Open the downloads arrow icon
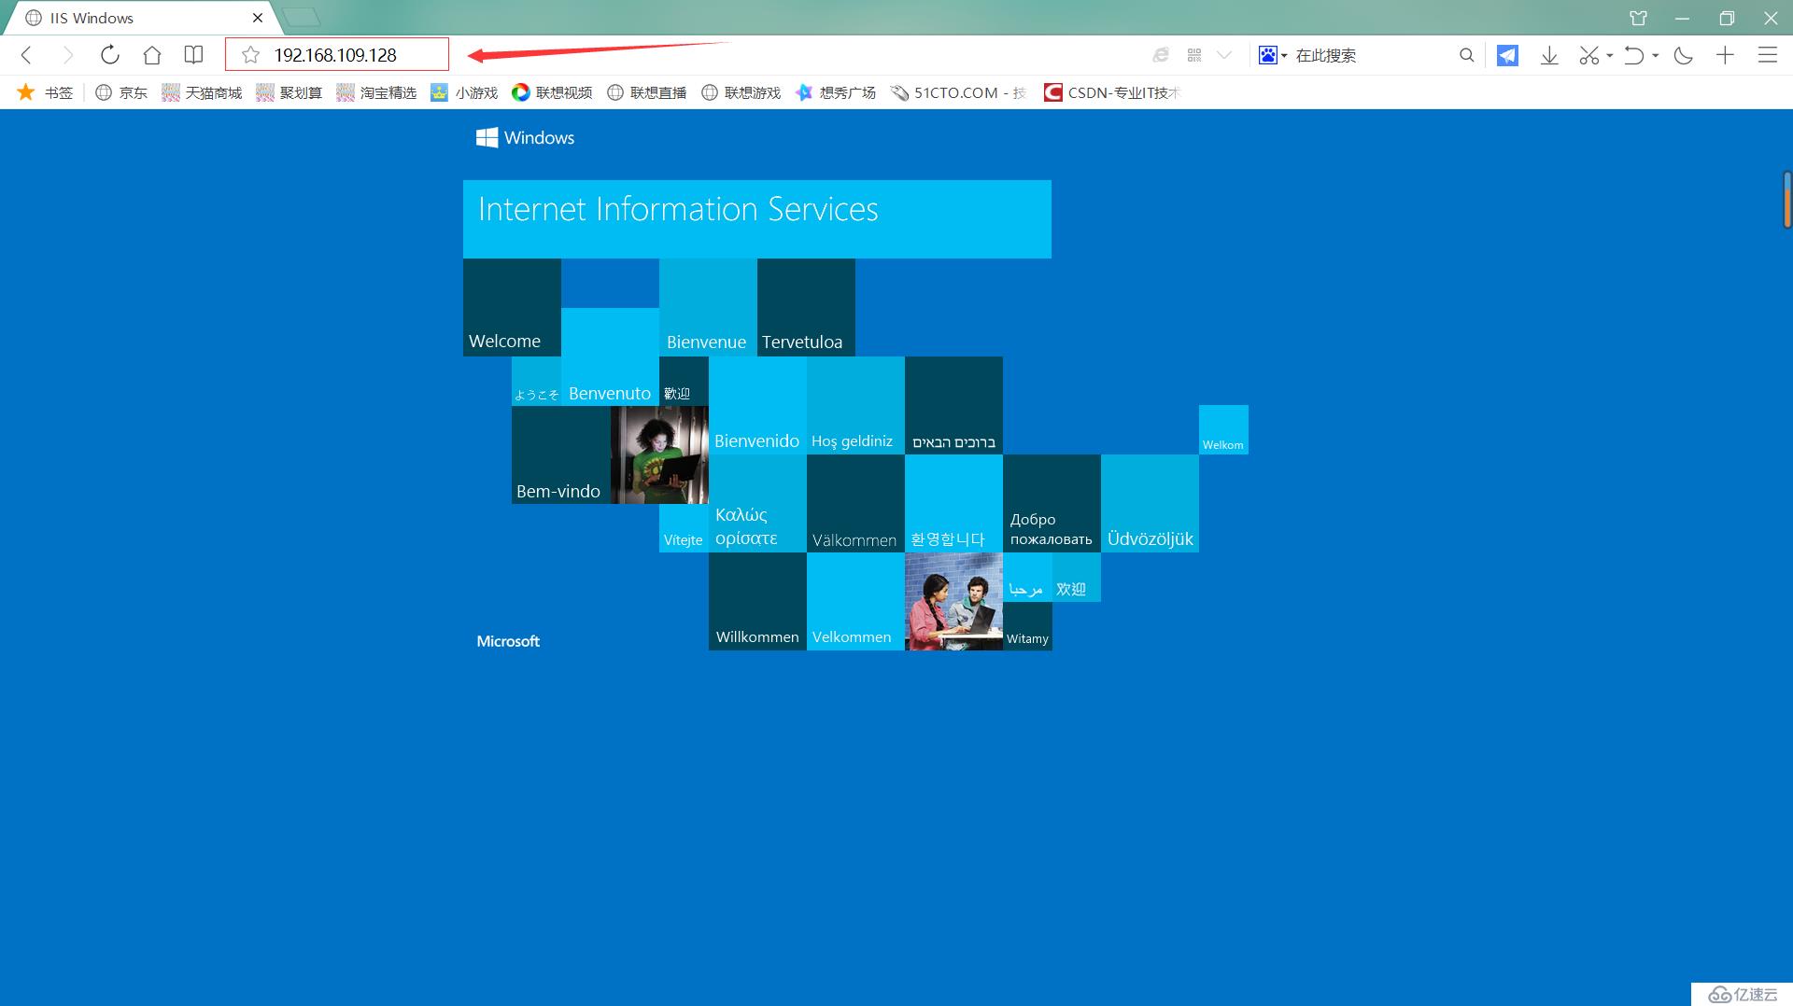 (x=1549, y=55)
